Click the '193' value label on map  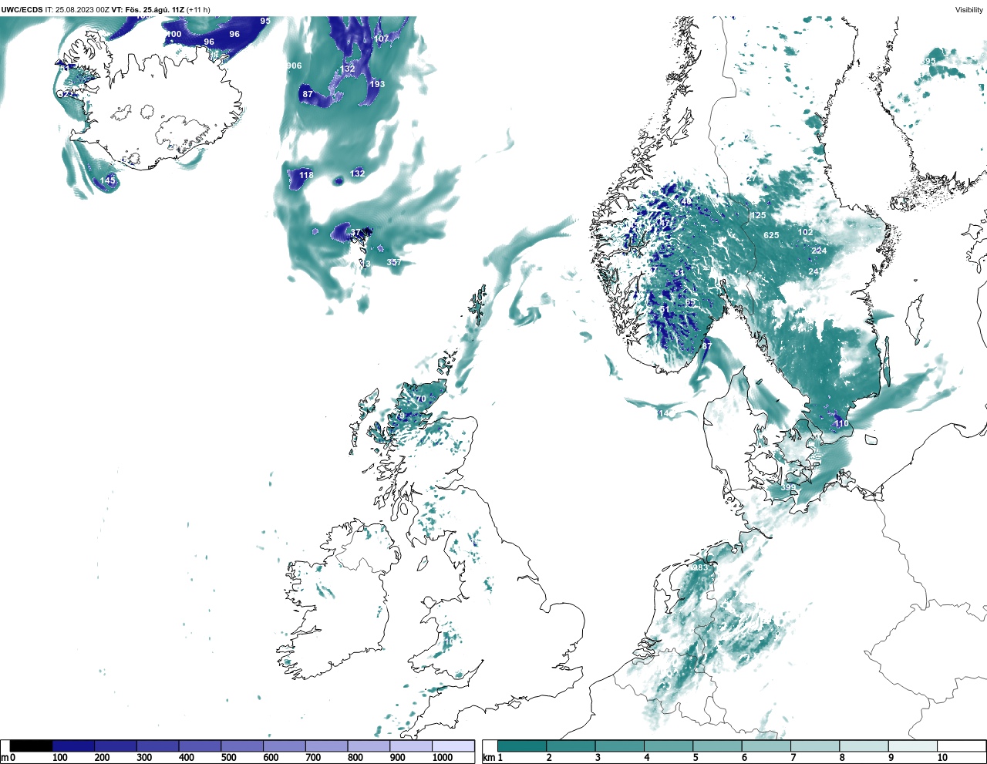pos(377,84)
